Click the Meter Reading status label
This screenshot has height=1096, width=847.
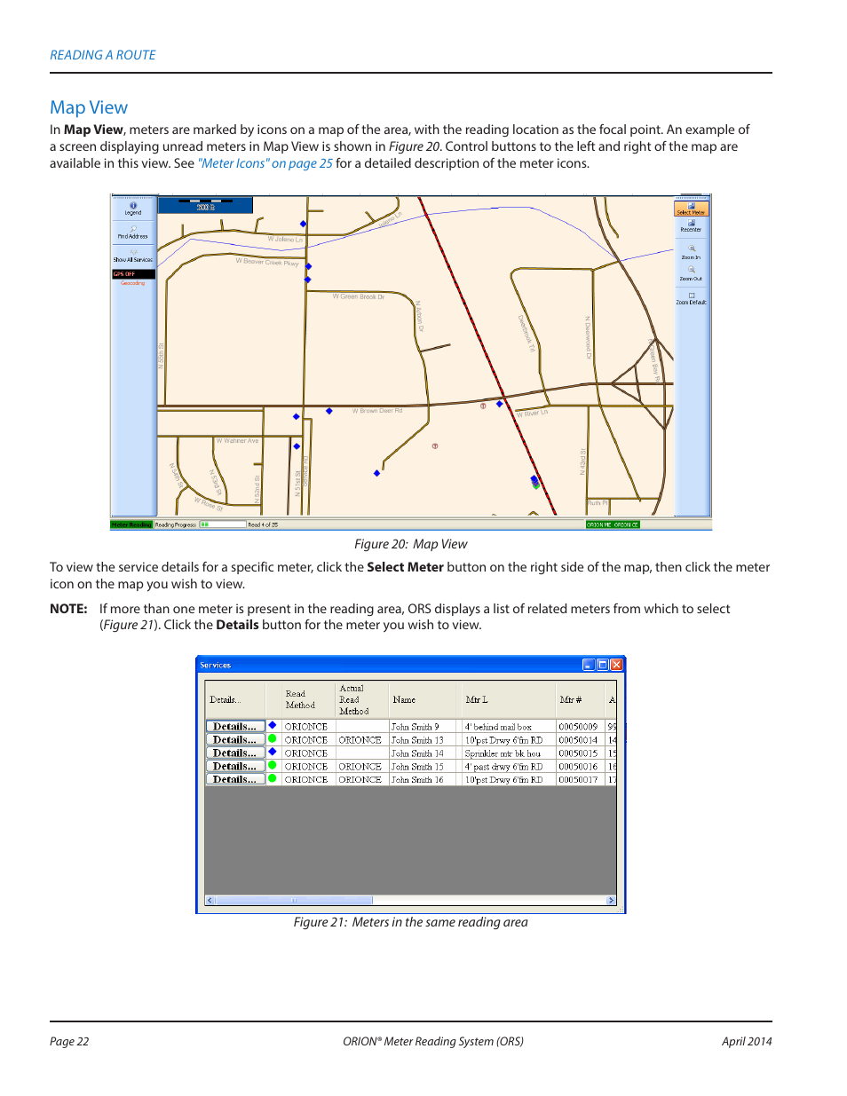click(x=131, y=524)
